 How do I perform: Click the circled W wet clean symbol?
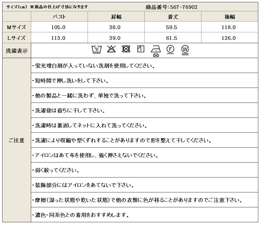click(185, 50)
